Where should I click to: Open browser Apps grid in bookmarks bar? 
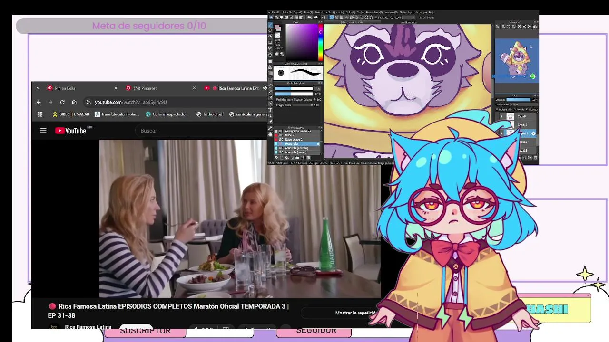(40, 114)
